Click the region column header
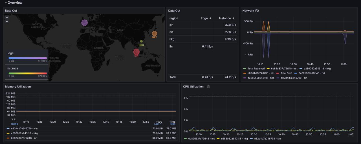The image size is (361, 144). click(x=174, y=18)
